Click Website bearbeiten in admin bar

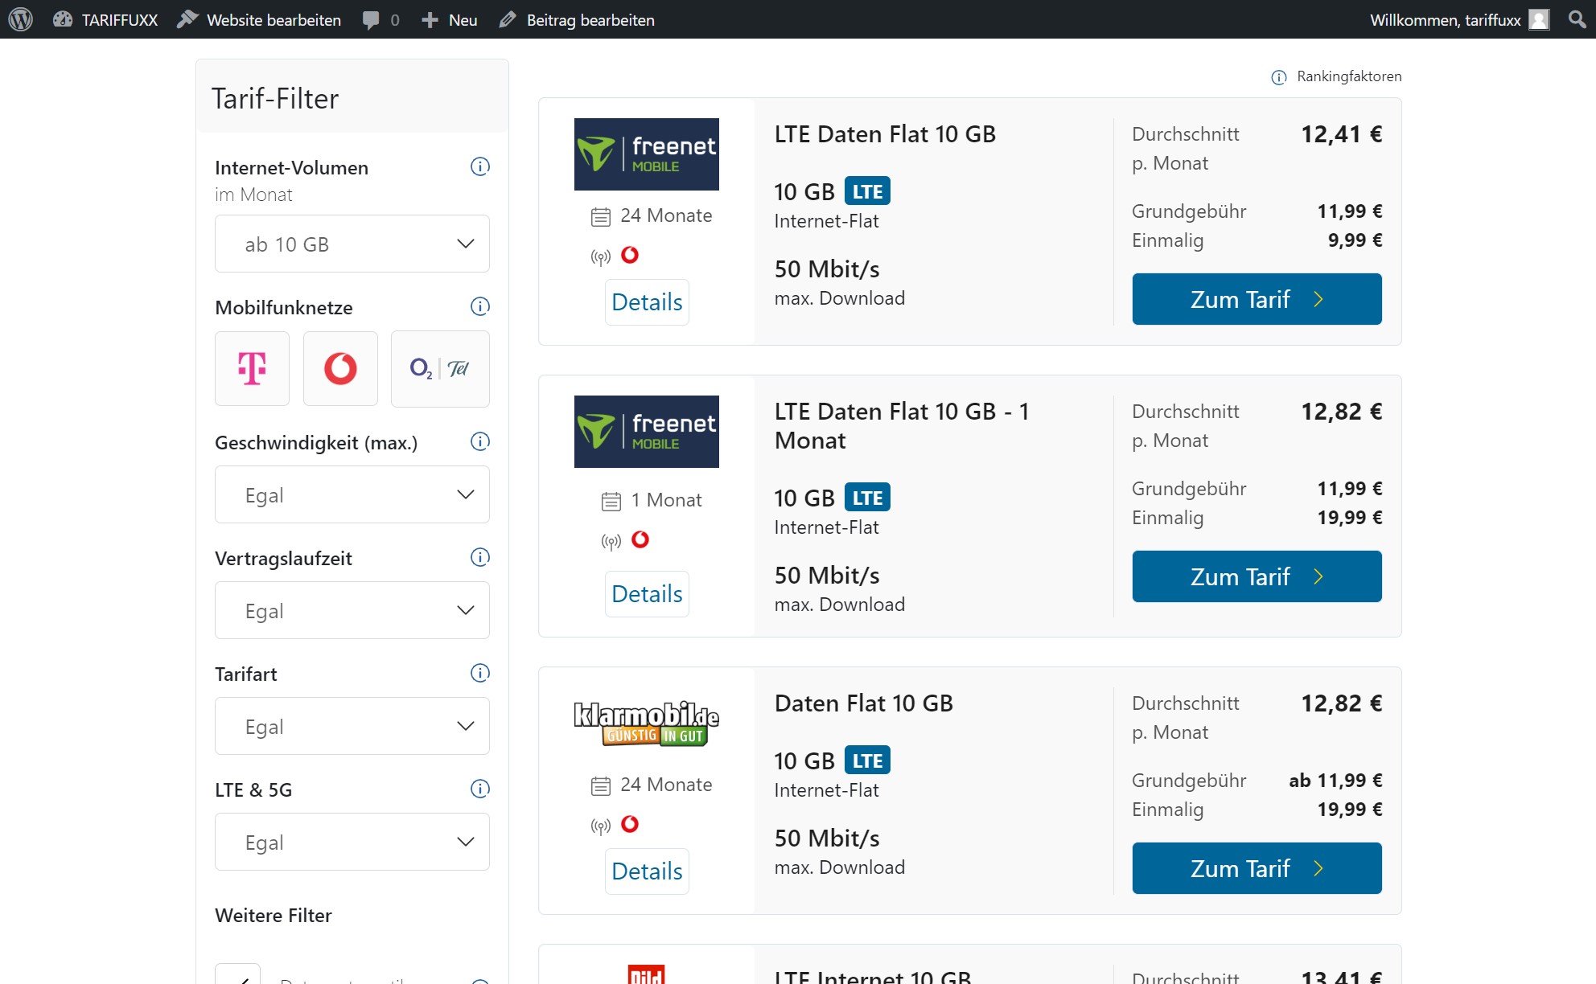[259, 19]
